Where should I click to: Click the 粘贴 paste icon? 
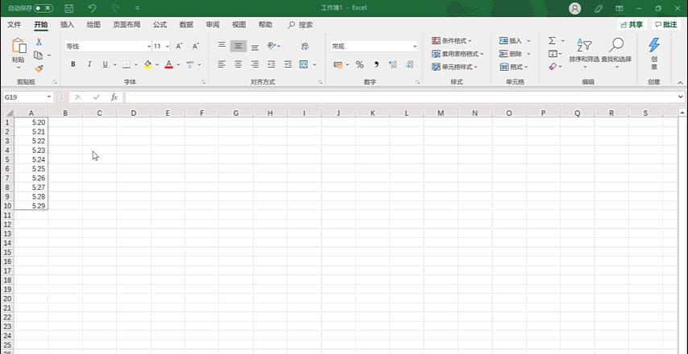point(19,46)
